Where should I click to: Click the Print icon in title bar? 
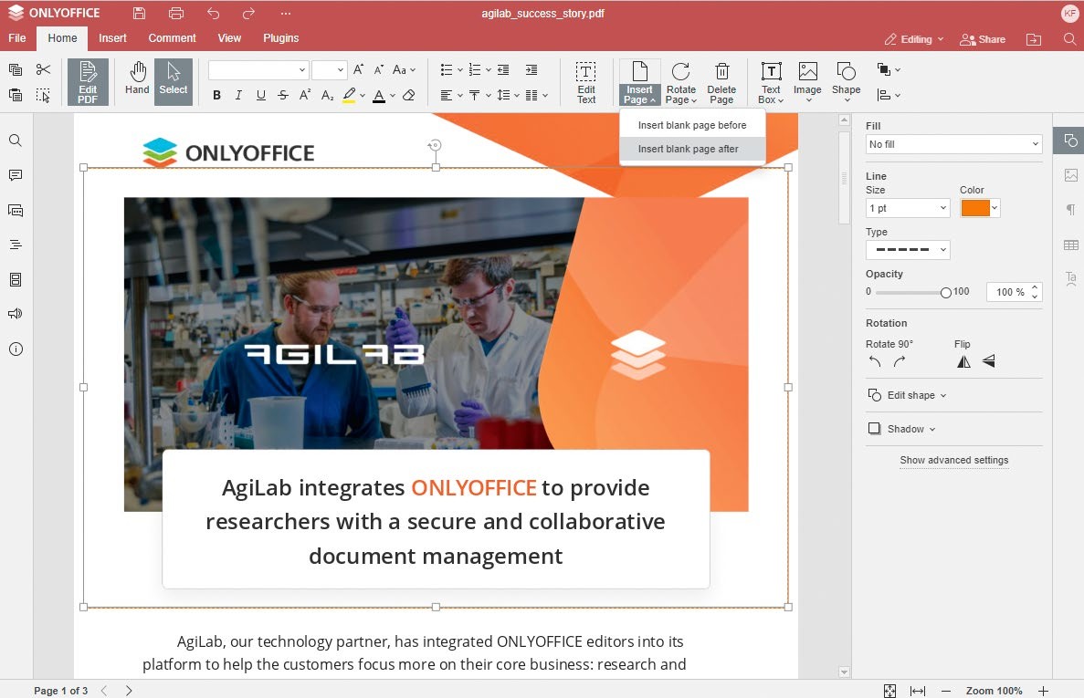(x=176, y=13)
